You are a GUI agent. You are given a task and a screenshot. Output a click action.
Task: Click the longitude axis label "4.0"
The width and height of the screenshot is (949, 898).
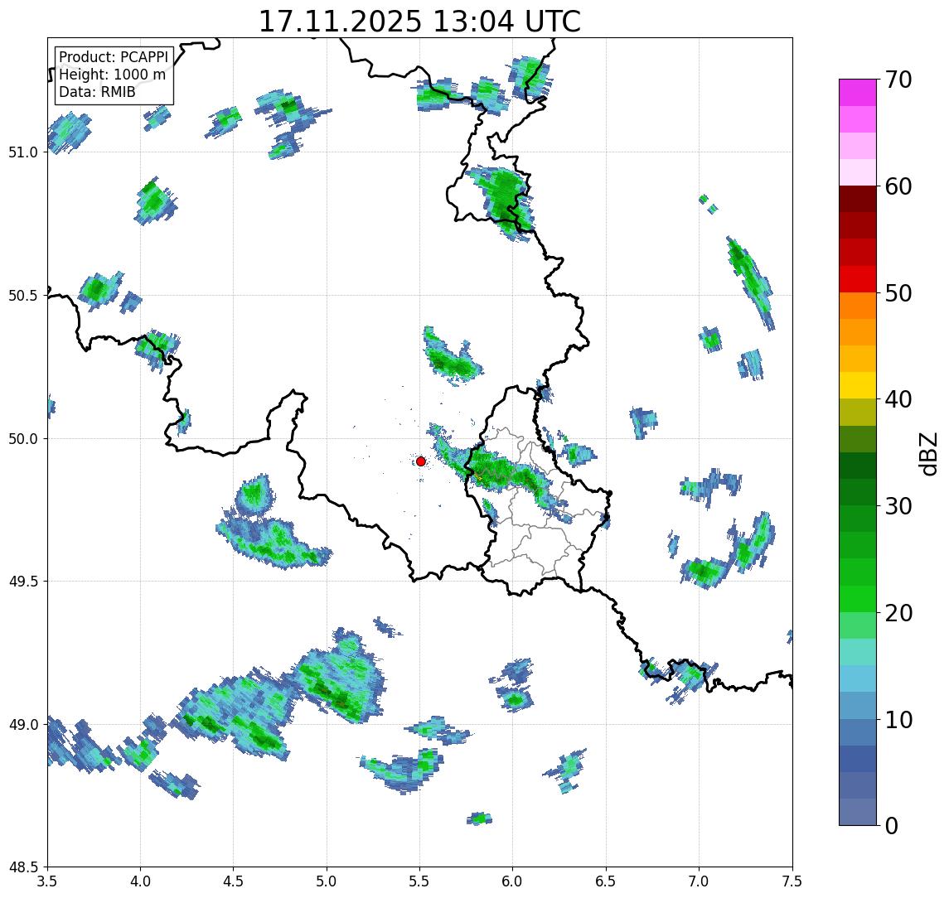tap(140, 881)
